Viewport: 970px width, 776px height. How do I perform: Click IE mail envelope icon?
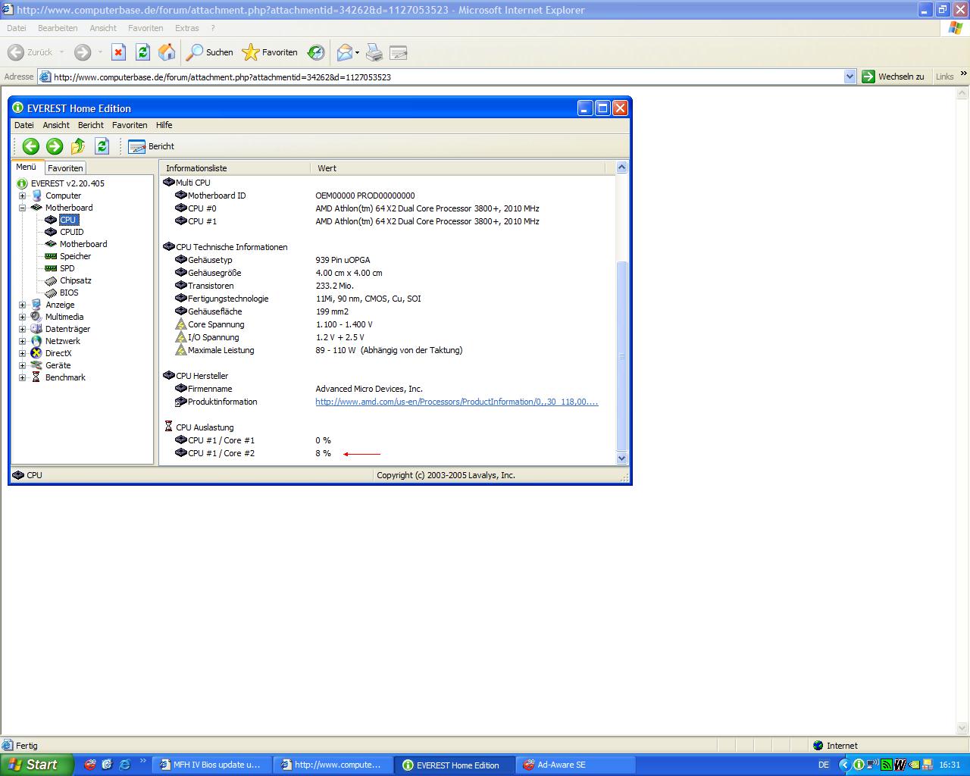point(345,52)
